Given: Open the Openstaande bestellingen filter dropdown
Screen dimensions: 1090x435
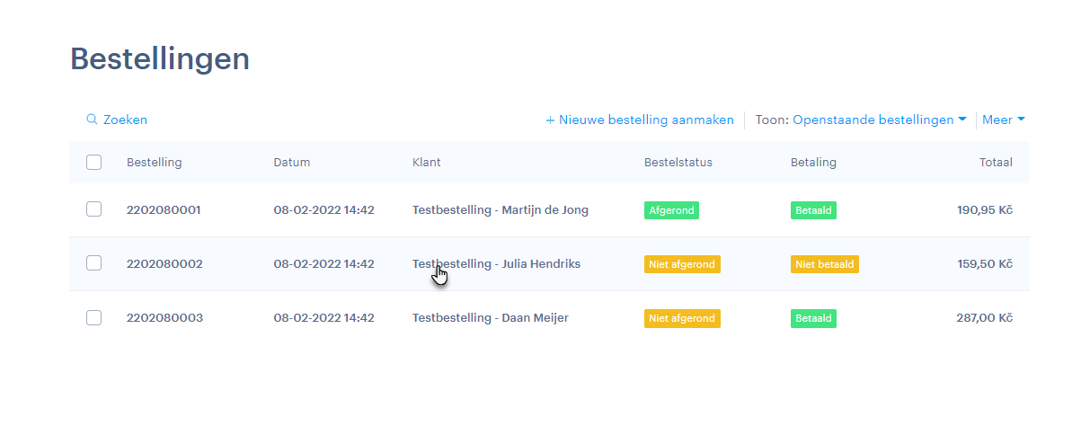Looking at the screenshot, I should click(x=879, y=120).
